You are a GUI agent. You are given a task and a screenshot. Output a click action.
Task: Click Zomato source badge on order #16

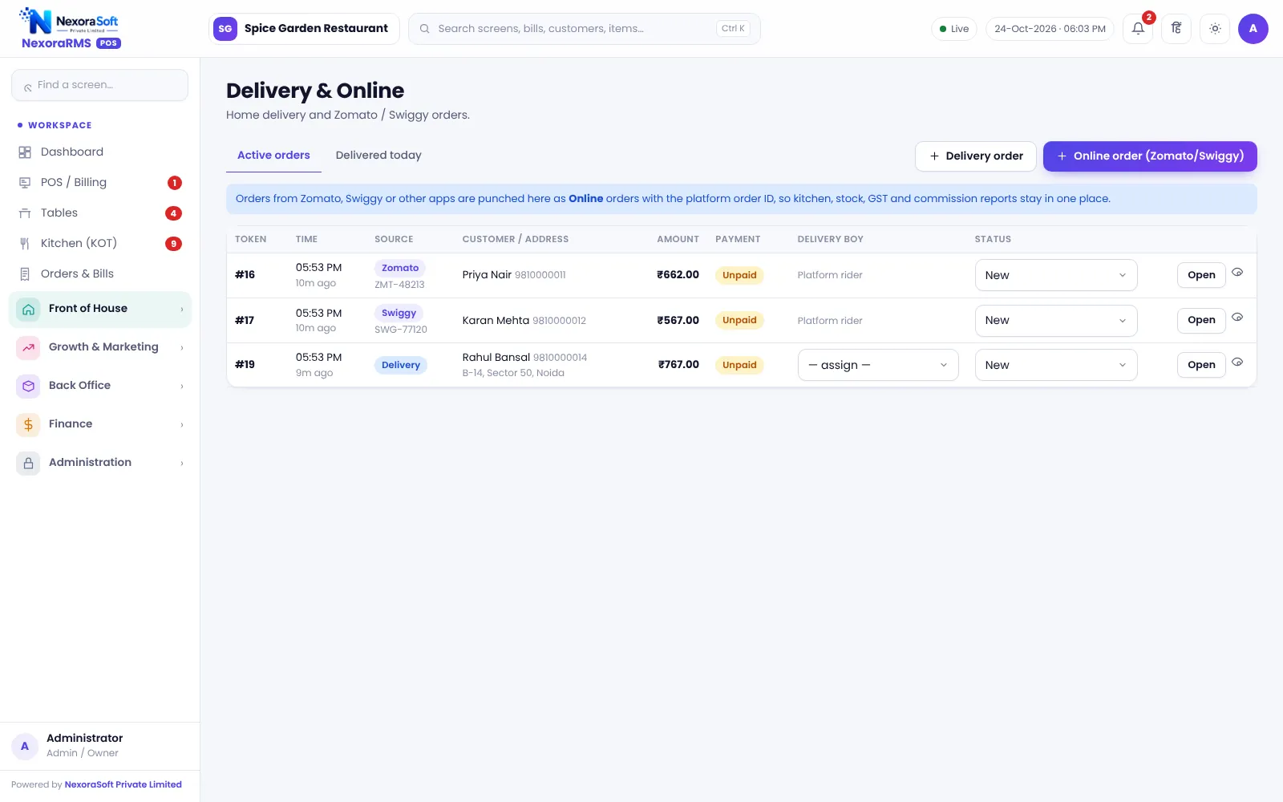click(x=400, y=268)
